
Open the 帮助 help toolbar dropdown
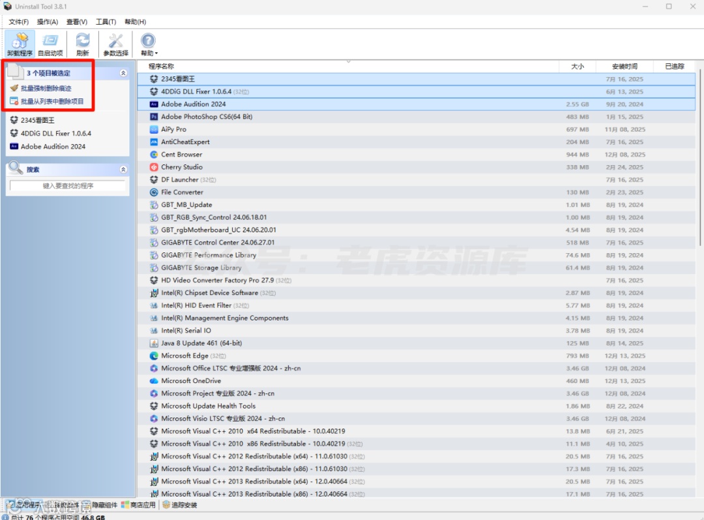tap(149, 44)
